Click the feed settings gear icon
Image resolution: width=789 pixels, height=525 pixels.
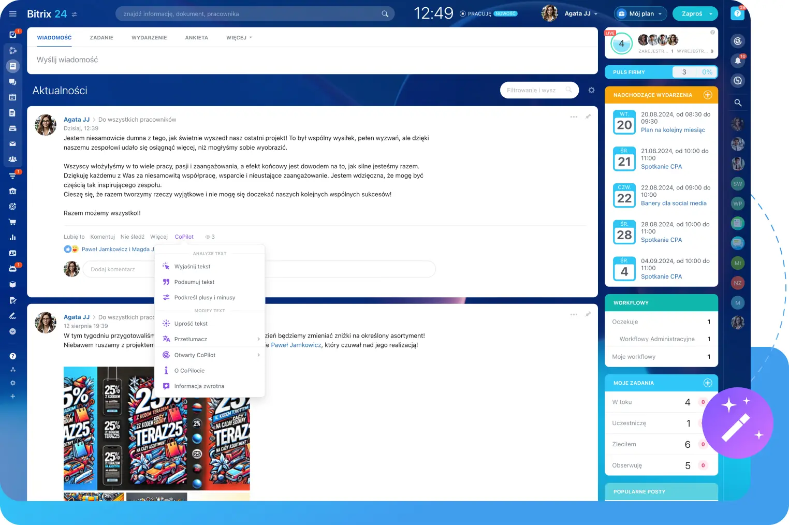(x=591, y=90)
